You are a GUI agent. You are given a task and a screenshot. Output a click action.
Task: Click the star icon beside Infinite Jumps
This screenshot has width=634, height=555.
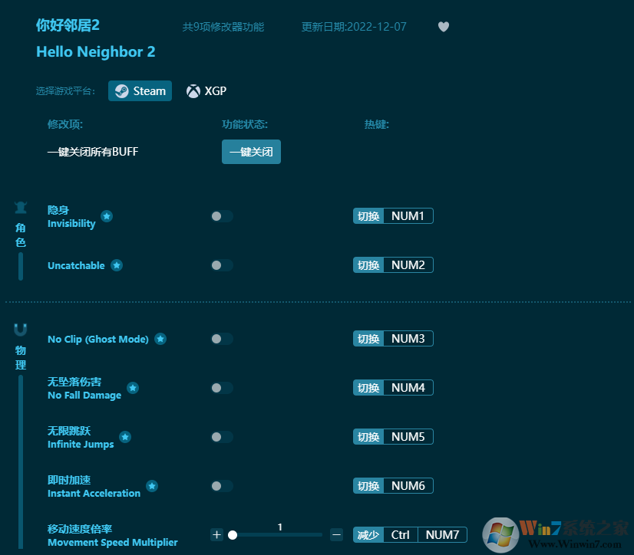[x=125, y=437]
